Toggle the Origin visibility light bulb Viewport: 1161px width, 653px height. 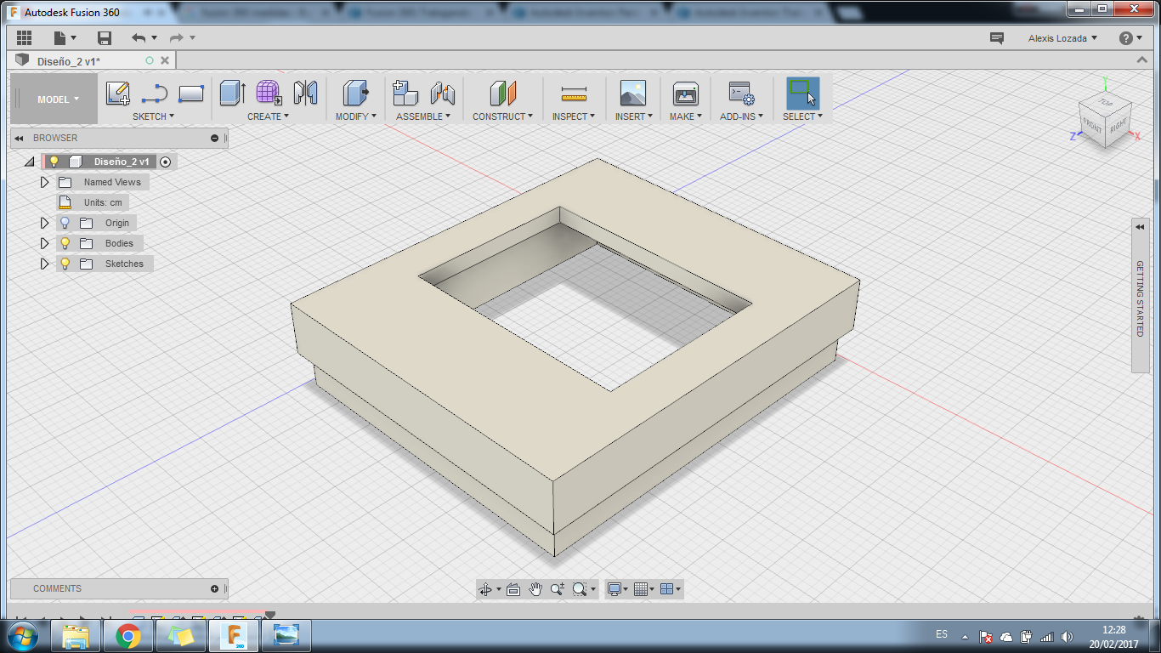coord(65,223)
